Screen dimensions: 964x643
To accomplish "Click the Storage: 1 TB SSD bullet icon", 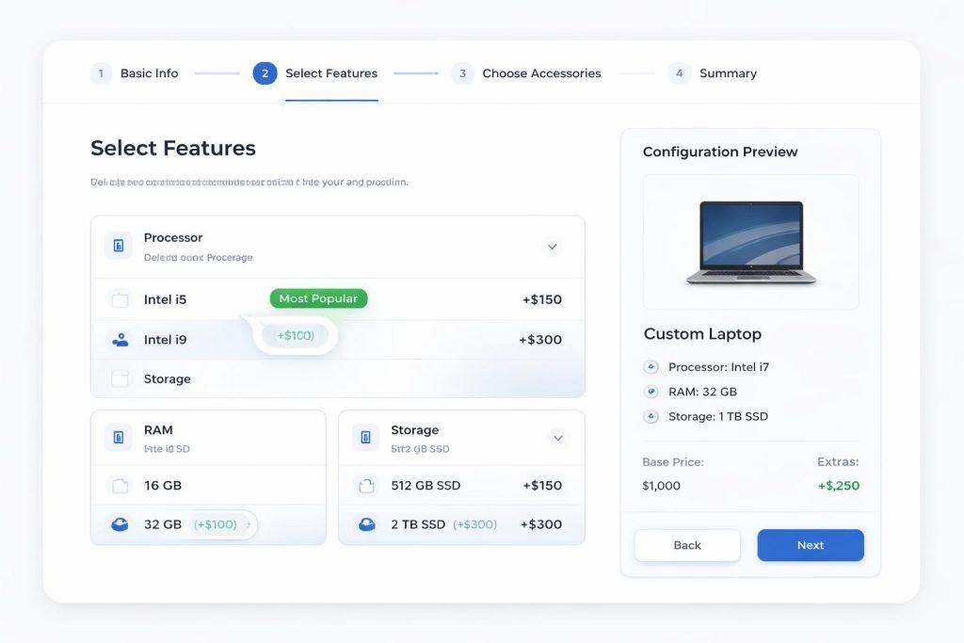I will [x=651, y=416].
